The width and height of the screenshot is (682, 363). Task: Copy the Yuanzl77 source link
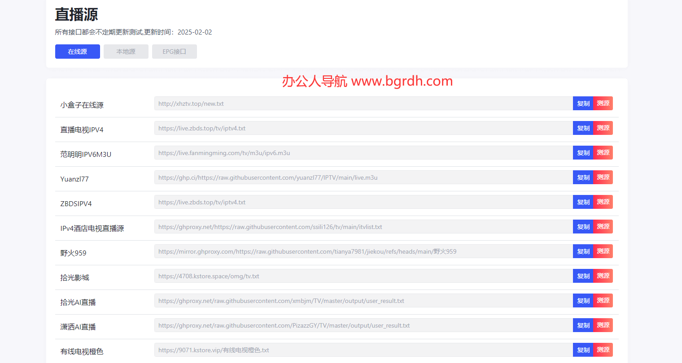[x=583, y=177]
